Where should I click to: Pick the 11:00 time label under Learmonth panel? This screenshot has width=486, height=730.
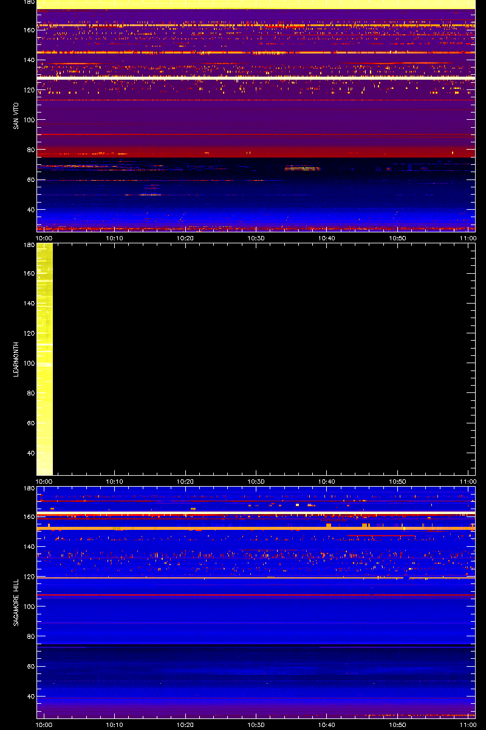[468, 482]
